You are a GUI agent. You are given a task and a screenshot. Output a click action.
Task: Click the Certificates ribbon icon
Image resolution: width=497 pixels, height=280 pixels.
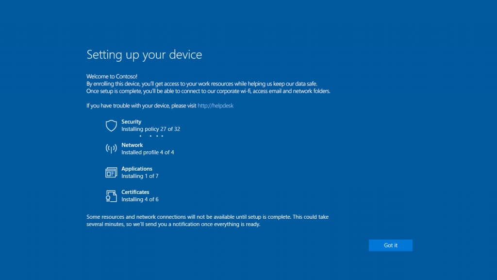(x=111, y=196)
